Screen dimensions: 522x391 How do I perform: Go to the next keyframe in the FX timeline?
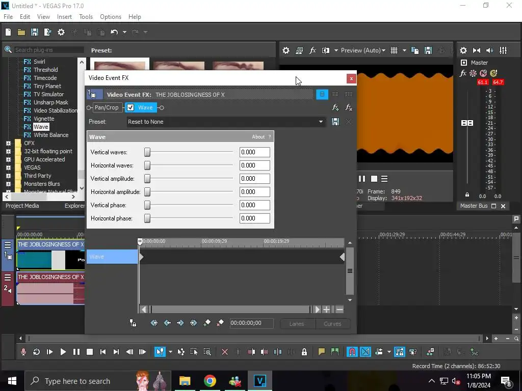click(180, 323)
